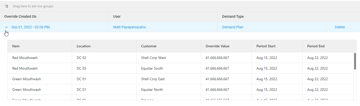Sort by the Item column header

click(x=16, y=46)
